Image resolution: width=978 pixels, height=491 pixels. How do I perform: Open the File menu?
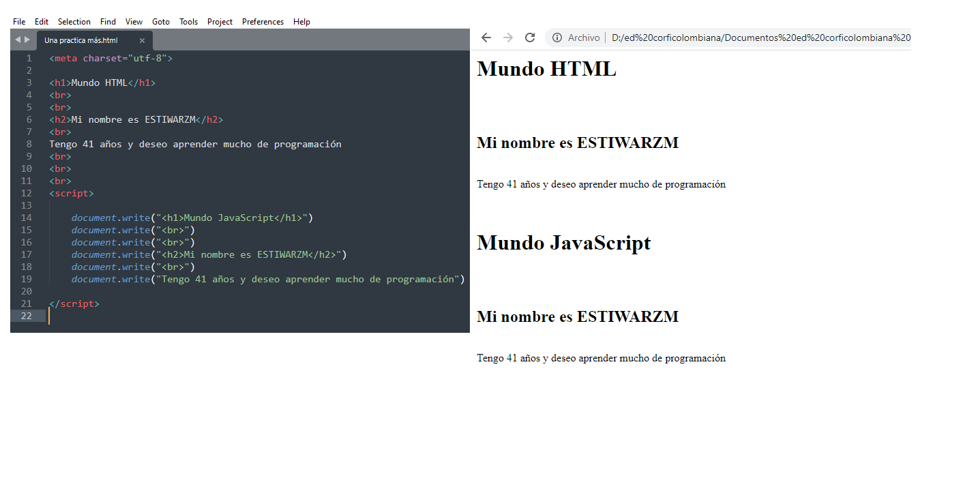(19, 22)
